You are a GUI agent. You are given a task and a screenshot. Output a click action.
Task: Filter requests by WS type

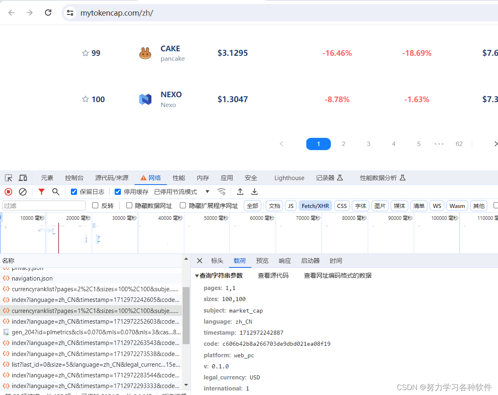(x=437, y=206)
